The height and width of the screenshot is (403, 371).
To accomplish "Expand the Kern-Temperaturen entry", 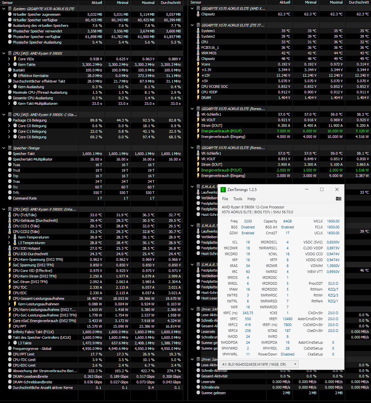I will (9, 237).
